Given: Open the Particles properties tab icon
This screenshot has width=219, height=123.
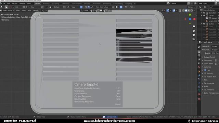Looking at the screenshot, I should point(199,79).
